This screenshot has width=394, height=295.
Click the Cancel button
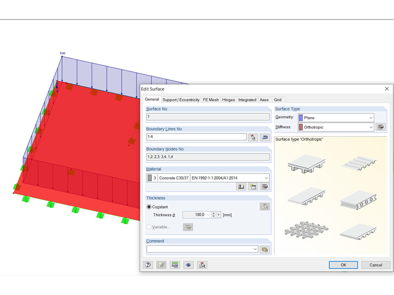(376, 265)
